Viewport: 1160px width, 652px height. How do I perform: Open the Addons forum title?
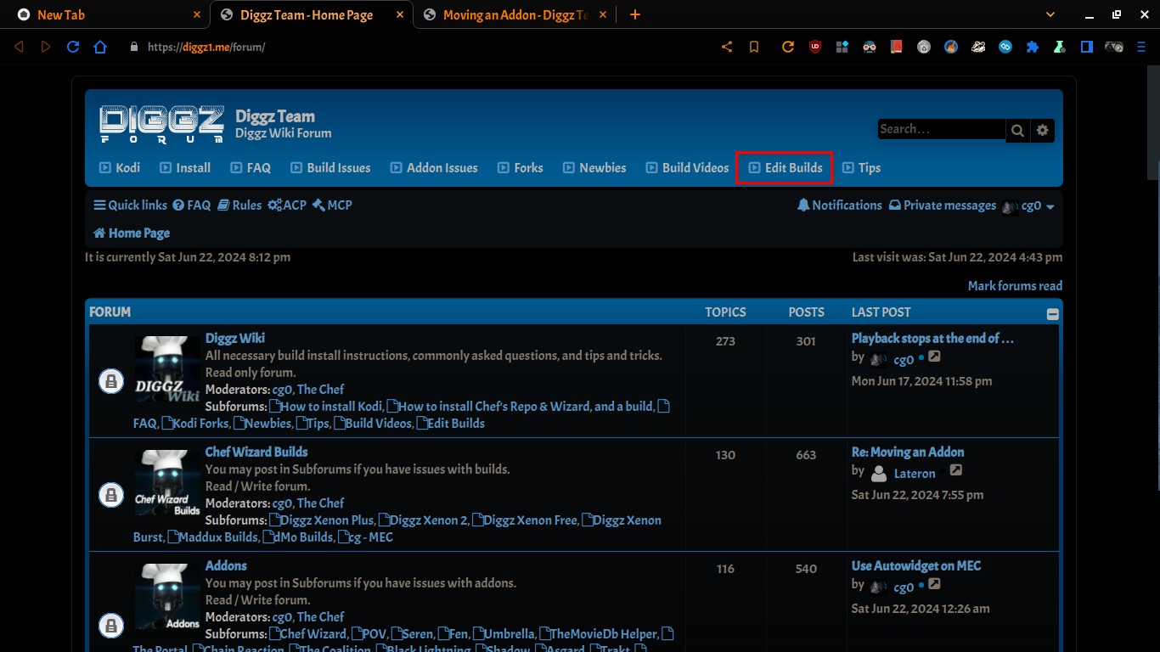click(226, 565)
